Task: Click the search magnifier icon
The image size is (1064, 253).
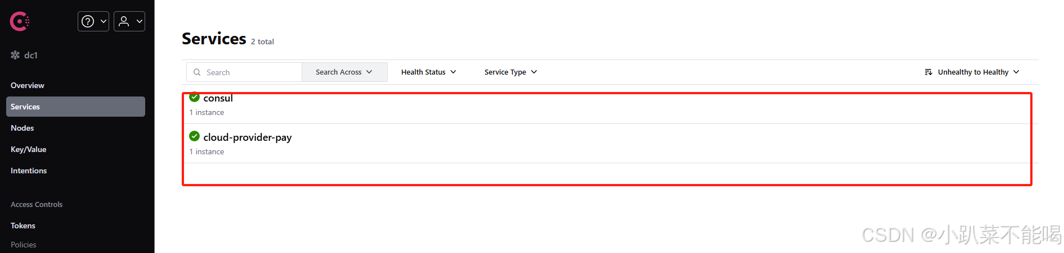Action: click(x=197, y=72)
